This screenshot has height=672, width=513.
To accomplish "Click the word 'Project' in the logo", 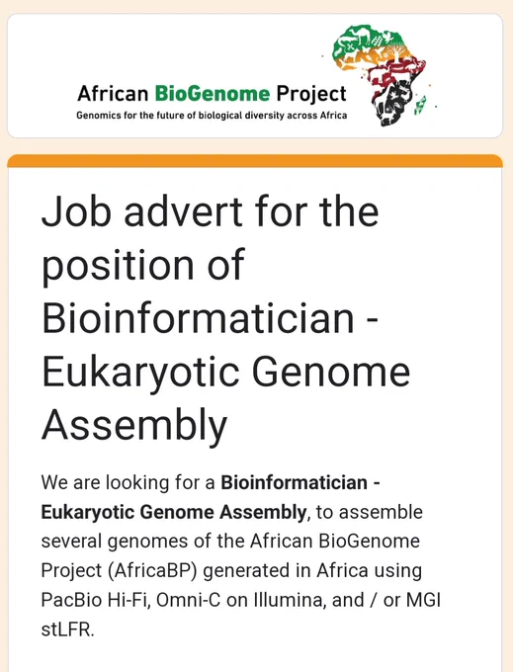I will click(311, 95).
